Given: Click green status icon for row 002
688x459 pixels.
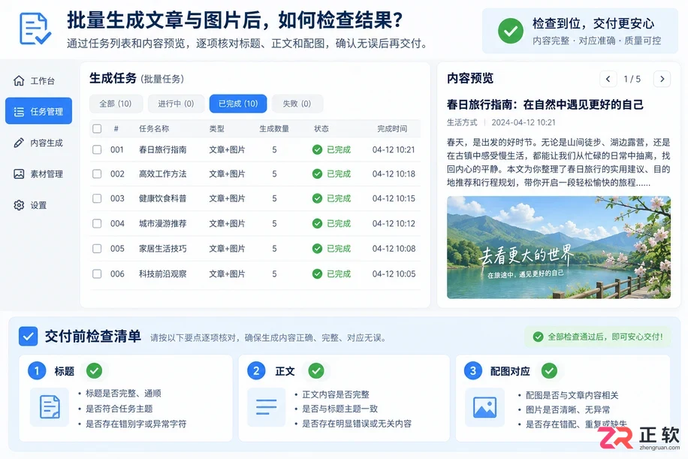Looking at the screenshot, I should [317, 174].
